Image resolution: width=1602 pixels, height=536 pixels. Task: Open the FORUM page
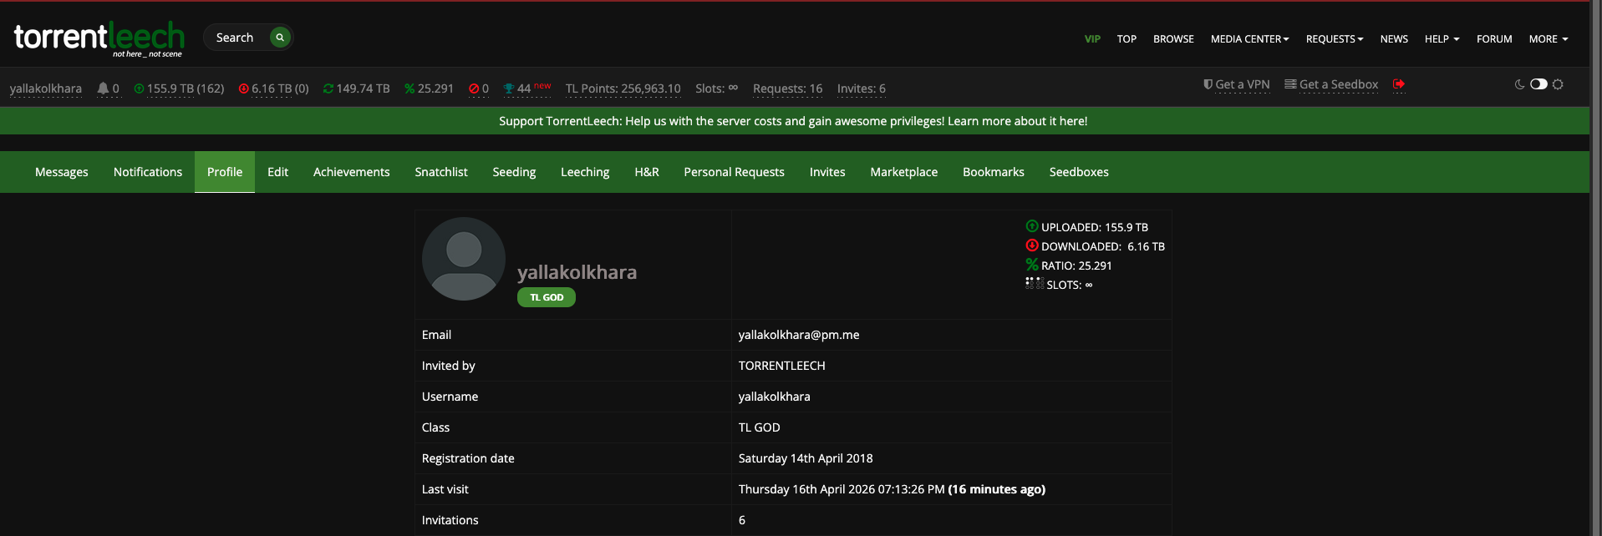pos(1494,39)
